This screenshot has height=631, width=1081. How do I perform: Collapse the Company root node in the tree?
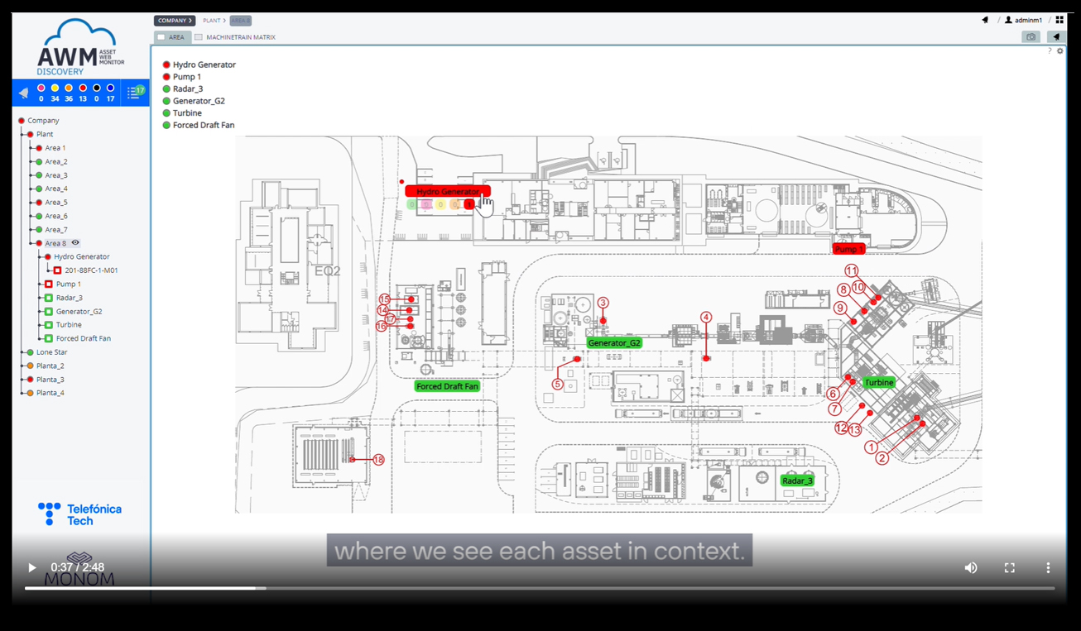coord(22,121)
